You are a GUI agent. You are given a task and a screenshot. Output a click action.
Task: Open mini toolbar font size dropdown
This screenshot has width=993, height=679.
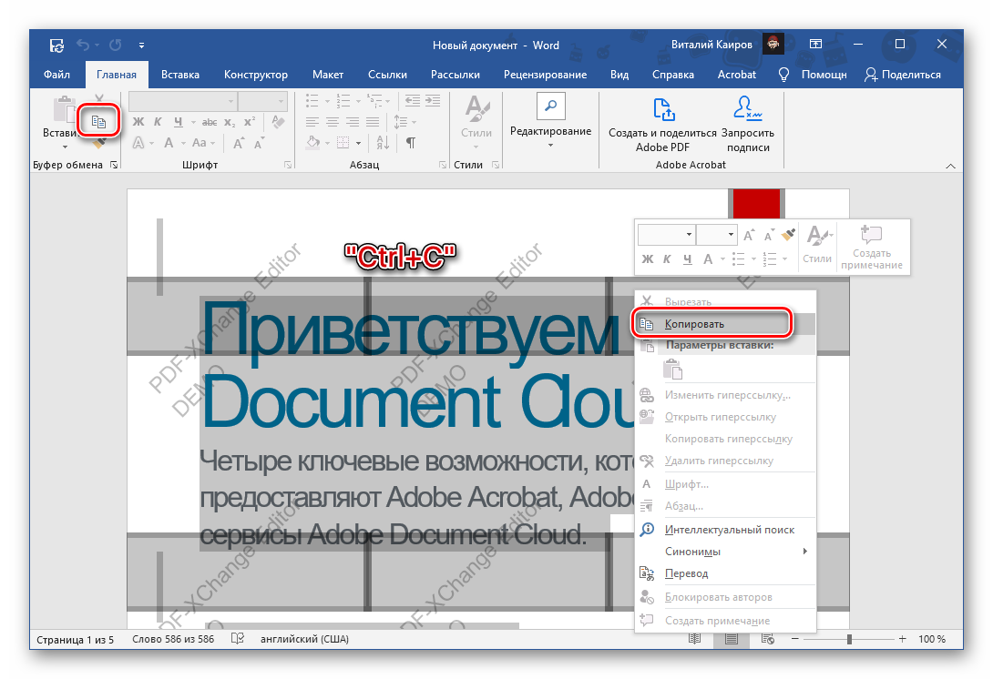tap(731, 235)
